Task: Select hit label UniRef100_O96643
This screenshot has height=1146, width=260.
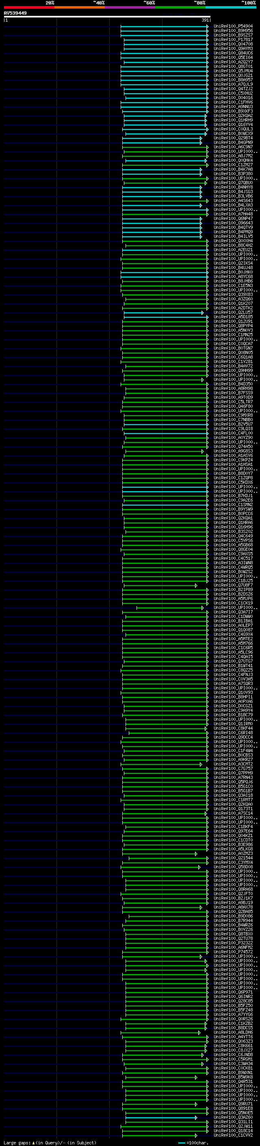Action: (233, 223)
